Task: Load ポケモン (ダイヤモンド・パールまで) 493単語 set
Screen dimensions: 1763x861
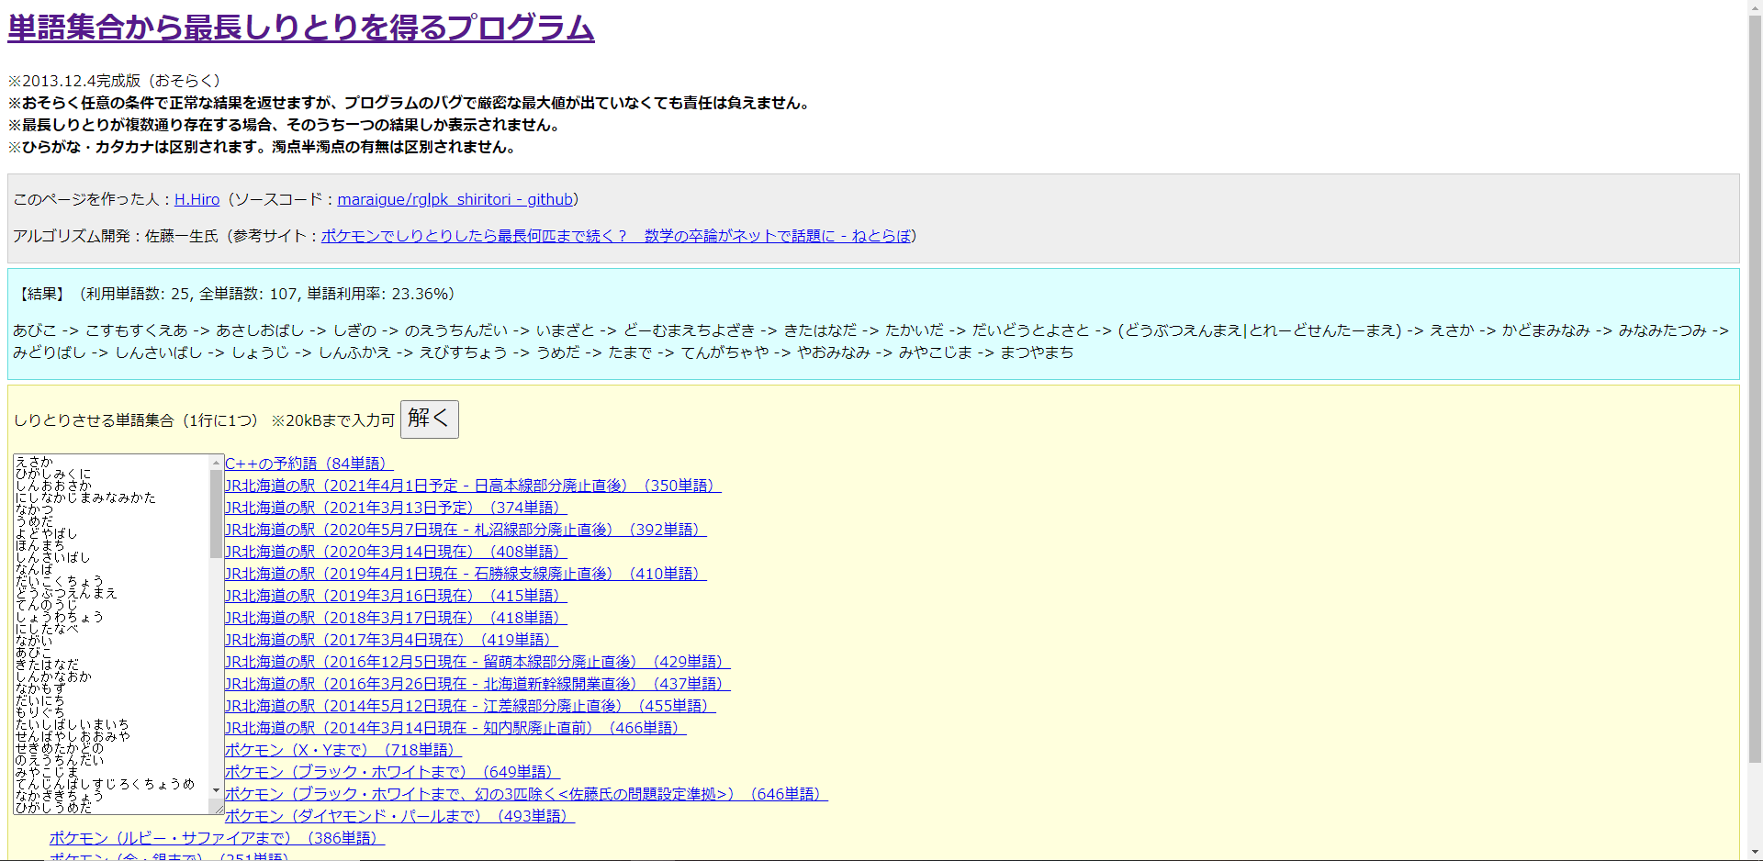Action: 399,816
